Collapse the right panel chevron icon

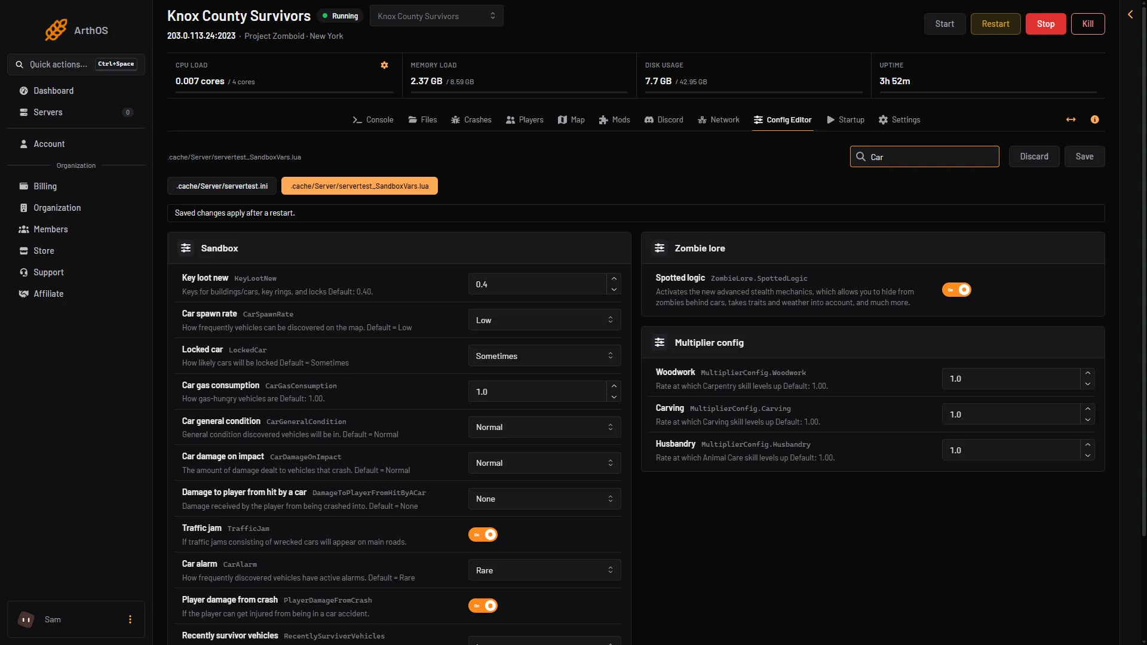pyautogui.click(x=1130, y=14)
